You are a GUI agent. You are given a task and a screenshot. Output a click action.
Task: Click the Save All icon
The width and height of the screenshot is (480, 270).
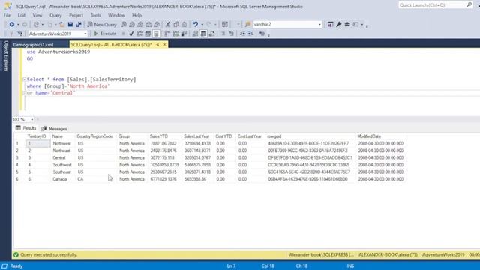[79, 24]
